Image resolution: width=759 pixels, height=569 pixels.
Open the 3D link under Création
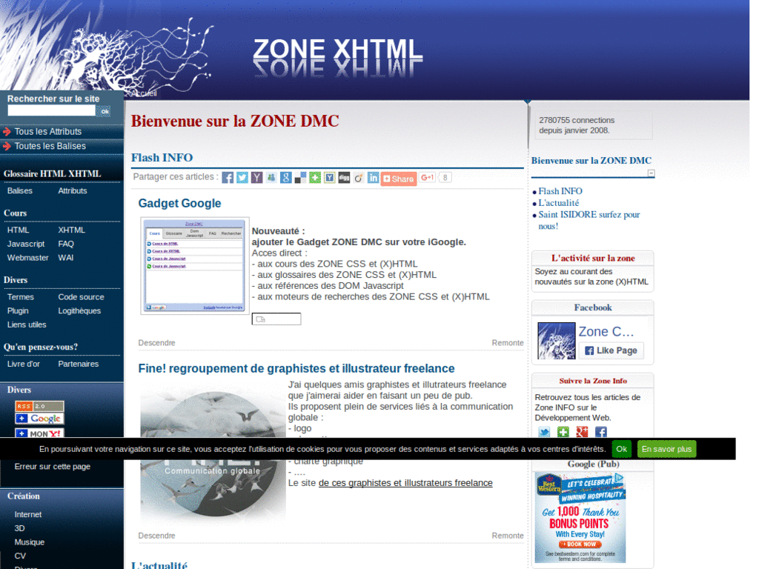[19, 528]
